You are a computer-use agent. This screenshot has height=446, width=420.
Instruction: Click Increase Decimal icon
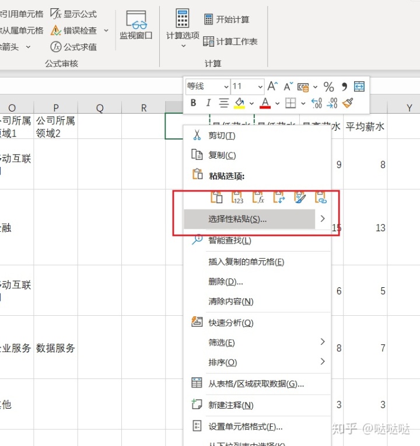pos(317,103)
